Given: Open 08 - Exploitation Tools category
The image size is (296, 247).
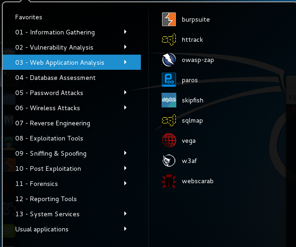Looking at the screenshot, I should pyautogui.click(x=72, y=138).
